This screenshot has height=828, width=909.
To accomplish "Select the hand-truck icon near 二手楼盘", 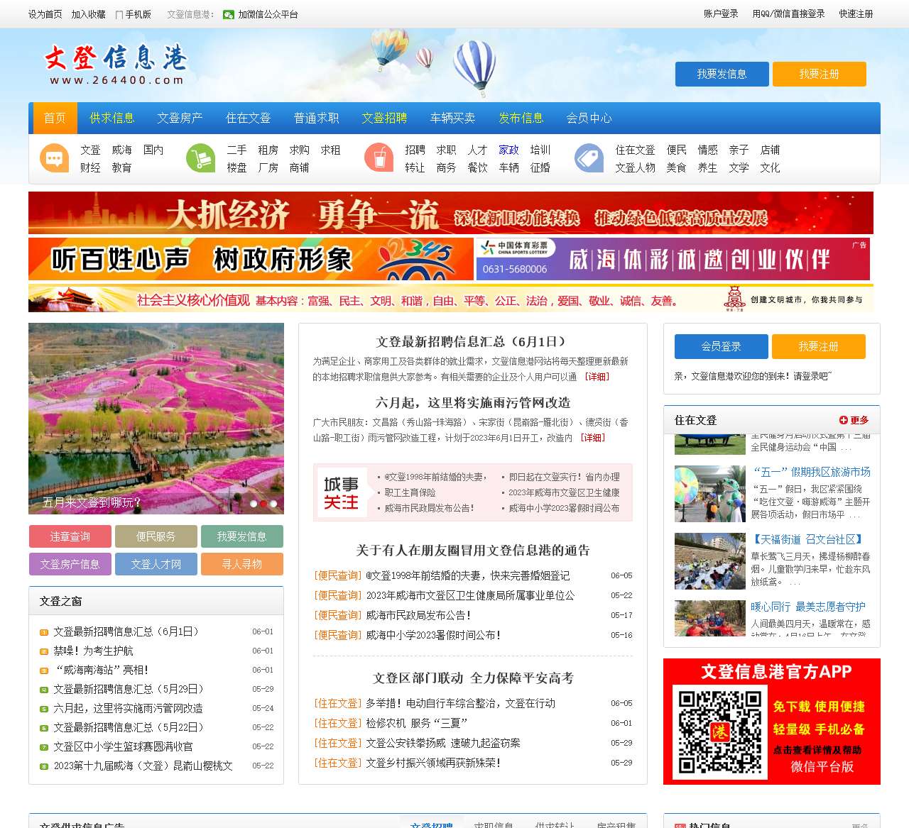I will tap(201, 158).
